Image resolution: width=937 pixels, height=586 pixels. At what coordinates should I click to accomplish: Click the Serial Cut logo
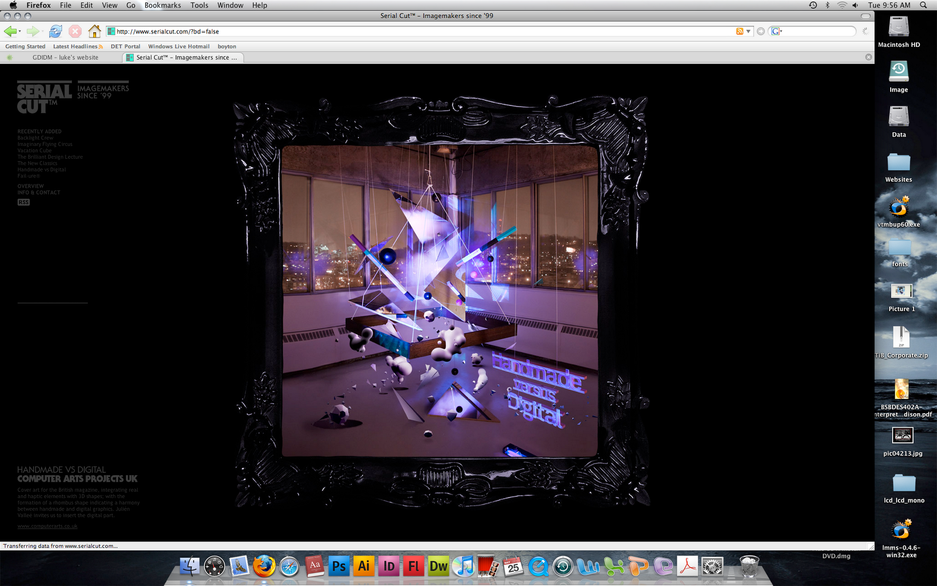[45, 98]
